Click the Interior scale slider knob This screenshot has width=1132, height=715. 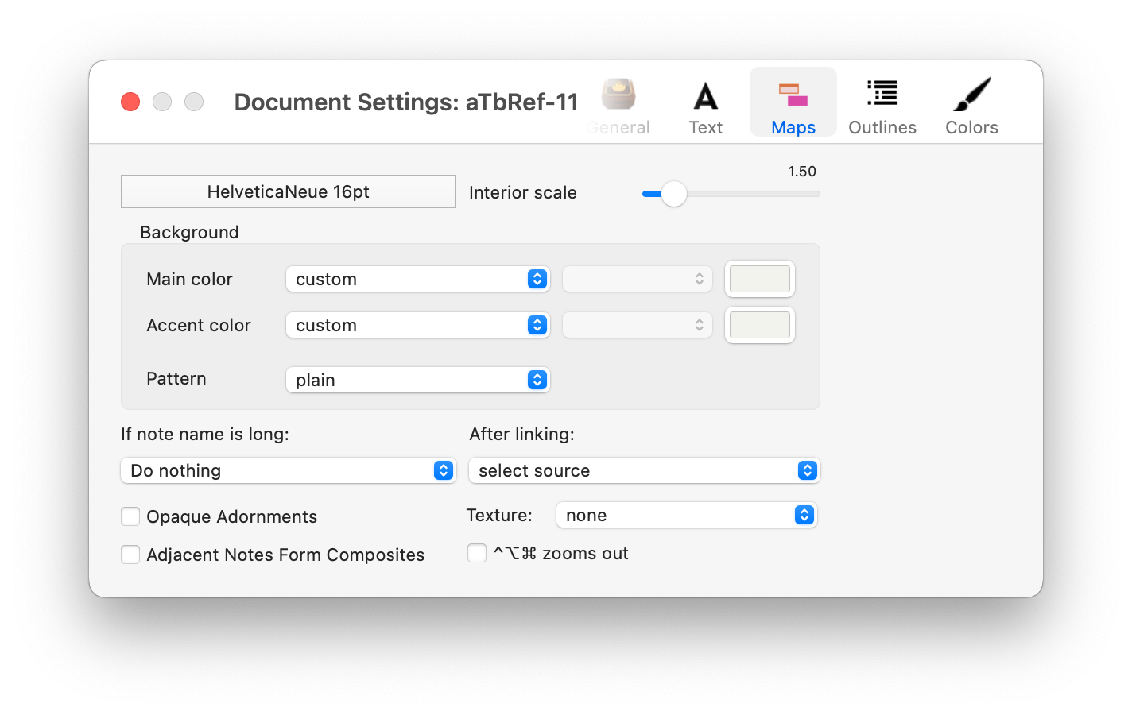[x=674, y=194]
